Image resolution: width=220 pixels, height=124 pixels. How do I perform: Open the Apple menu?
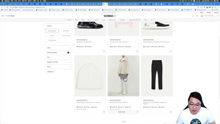click(2, 1)
